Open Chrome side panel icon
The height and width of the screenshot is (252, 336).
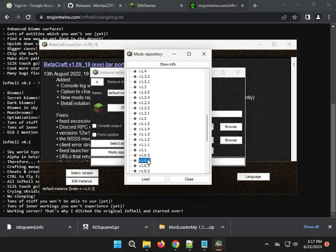coord(308,17)
